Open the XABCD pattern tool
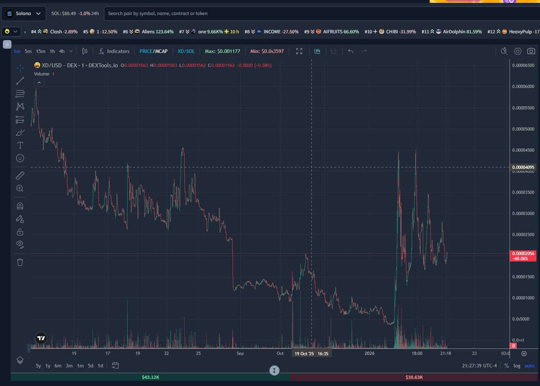The width and height of the screenshot is (540, 386). (20, 106)
